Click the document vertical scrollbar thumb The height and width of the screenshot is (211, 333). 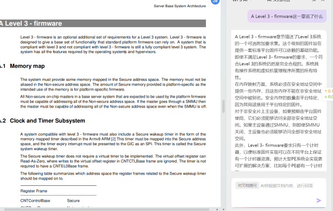[x=223, y=106]
